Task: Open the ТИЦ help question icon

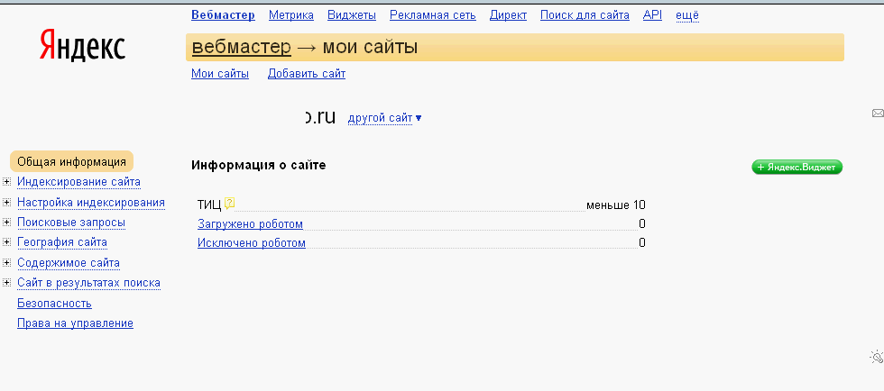Action: pos(229,204)
